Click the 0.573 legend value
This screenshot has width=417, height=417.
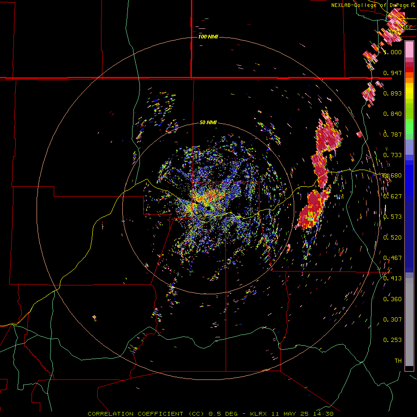[392, 216]
